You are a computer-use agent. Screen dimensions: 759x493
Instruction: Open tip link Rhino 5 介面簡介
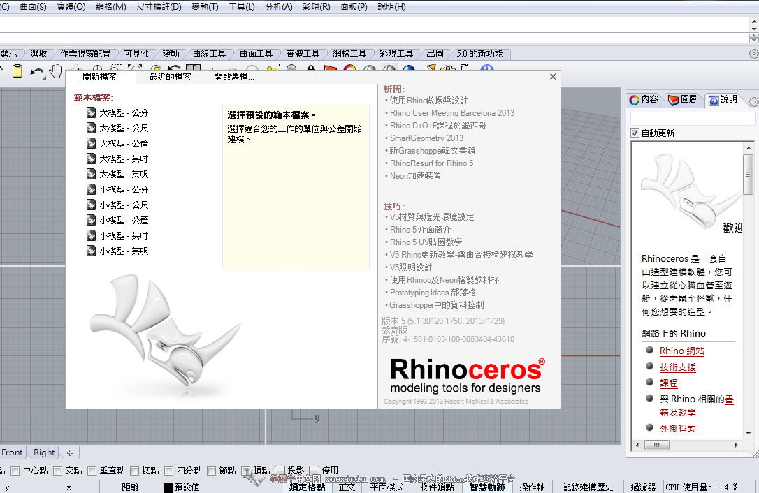[x=420, y=229]
